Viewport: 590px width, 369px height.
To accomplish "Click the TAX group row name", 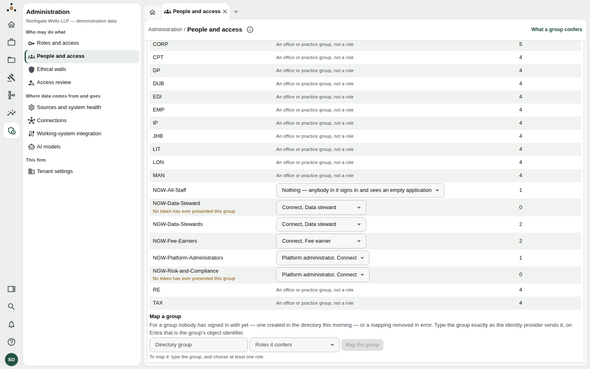I will coord(158,303).
